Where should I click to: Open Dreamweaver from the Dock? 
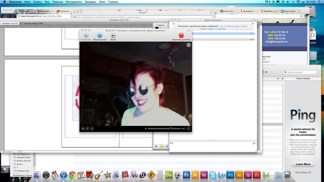click(169, 175)
